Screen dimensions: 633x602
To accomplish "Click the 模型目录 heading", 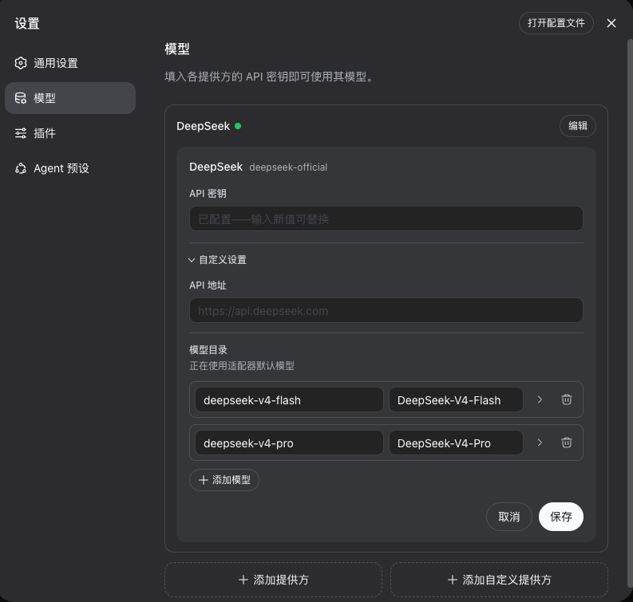I will [x=208, y=349].
